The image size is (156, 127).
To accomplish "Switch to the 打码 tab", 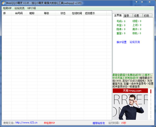I will click(147, 16).
